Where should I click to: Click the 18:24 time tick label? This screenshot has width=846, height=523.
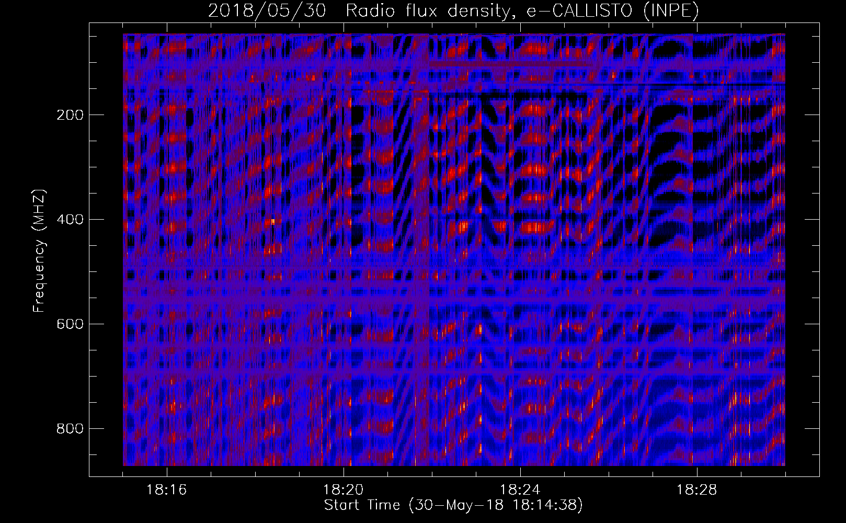tap(520, 490)
